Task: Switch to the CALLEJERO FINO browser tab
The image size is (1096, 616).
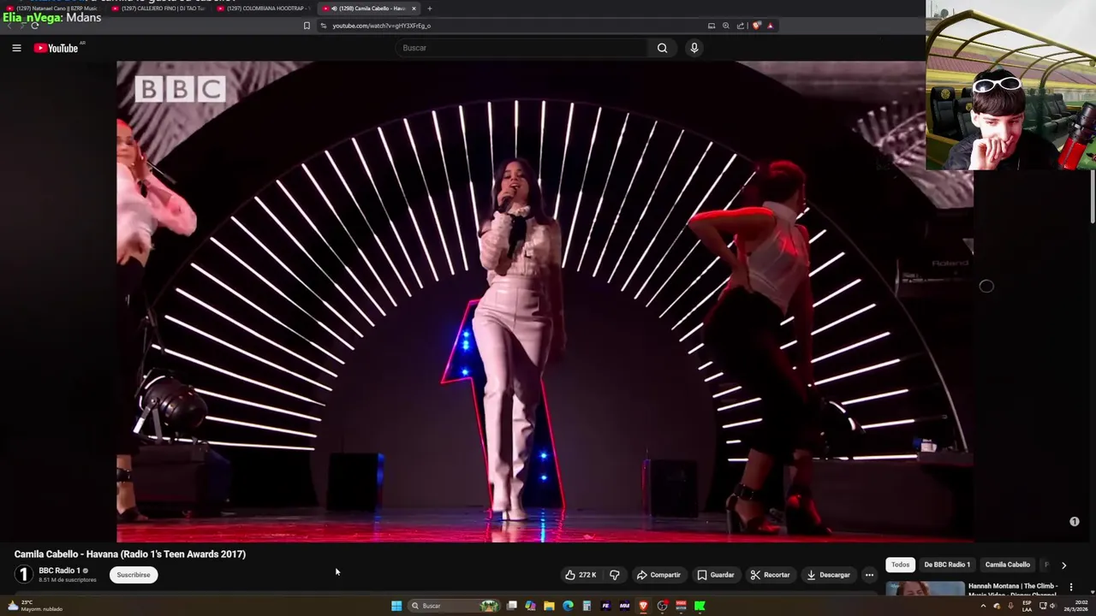Action: click(x=159, y=9)
